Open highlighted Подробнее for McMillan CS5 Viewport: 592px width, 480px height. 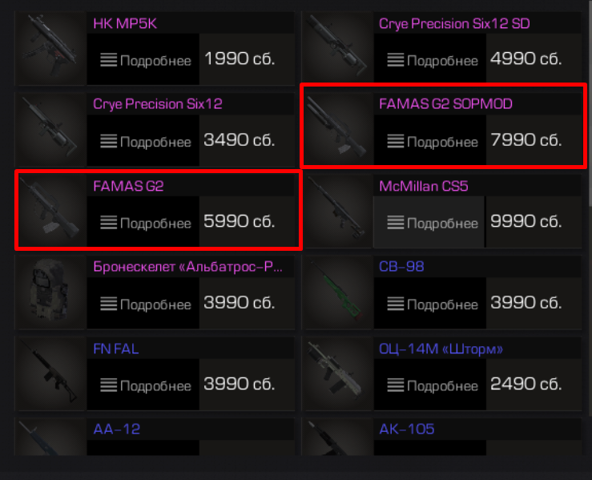click(x=429, y=222)
